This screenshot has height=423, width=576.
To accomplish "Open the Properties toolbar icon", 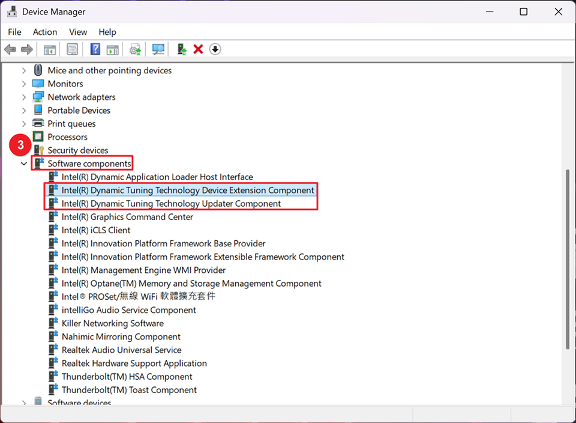I will tap(73, 49).
